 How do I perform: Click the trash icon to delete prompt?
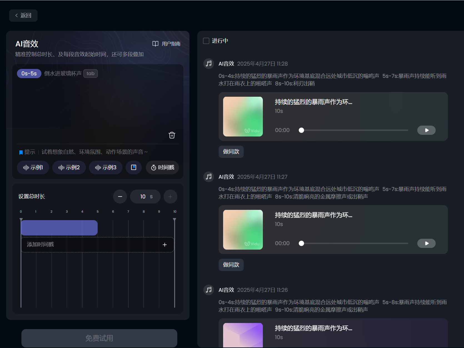tap(172, 135)
